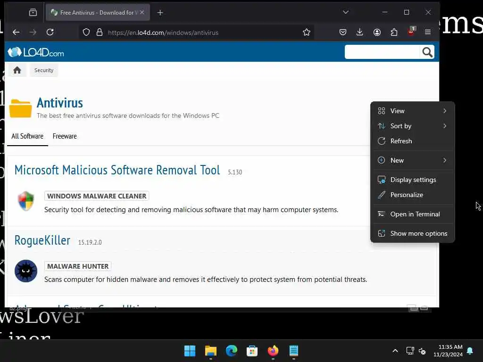The image size is (483, 362).
Task: Open the View submenu in context menu
Action: coord(412,111)
